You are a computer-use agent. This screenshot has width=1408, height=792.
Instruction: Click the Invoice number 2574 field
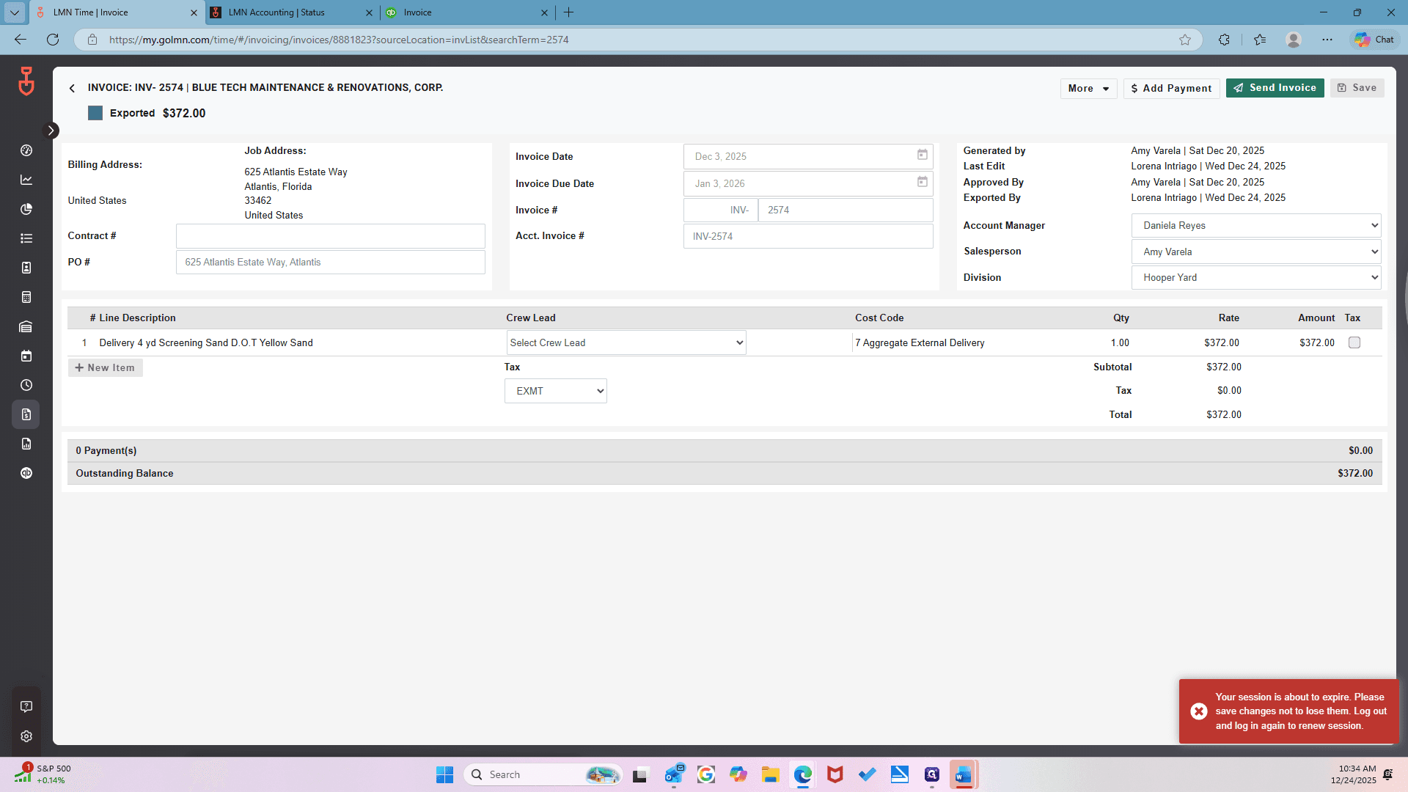point(846,210)
